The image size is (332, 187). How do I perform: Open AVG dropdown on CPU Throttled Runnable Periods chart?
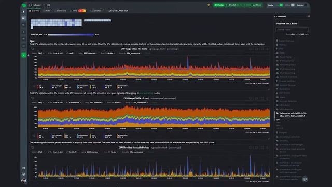[40, 152]
